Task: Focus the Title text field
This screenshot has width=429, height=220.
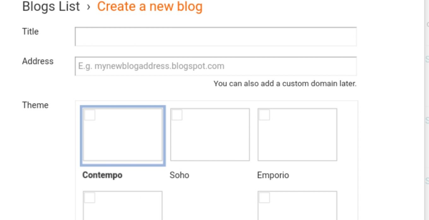Action: point(216,36)
